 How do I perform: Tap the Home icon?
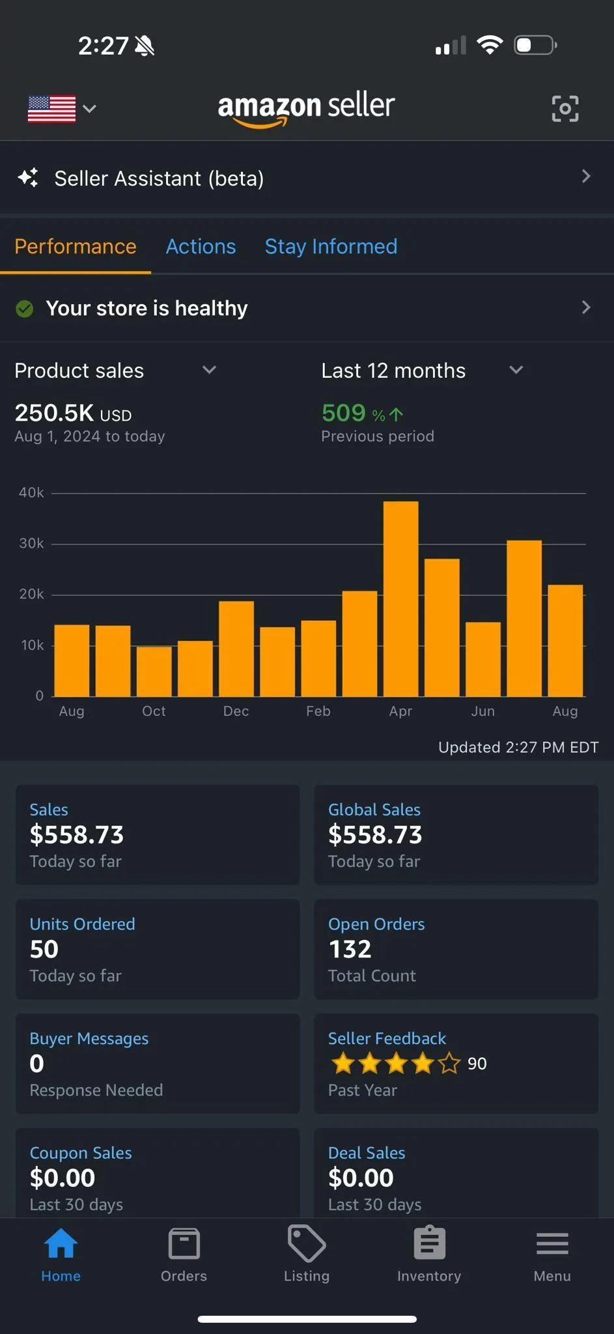click(x=61, y=1243)
